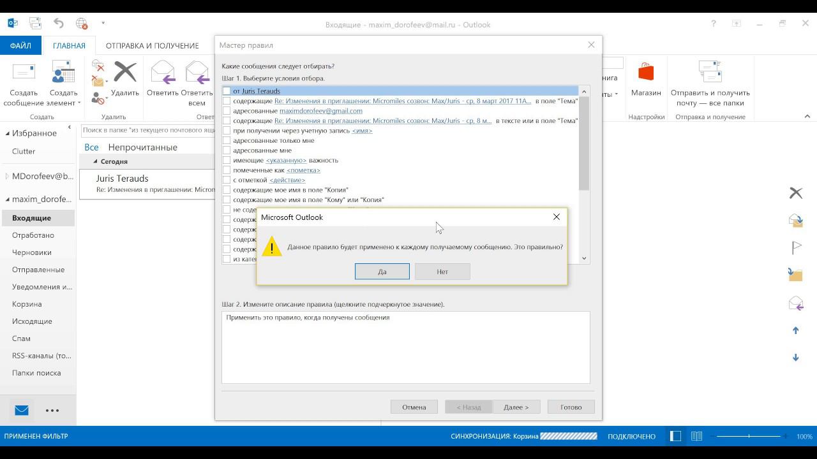The width and height of the screenshot is (817, 459).
Task: Click the maximdorofeev@gmail.com link
Action: [321, 111]
